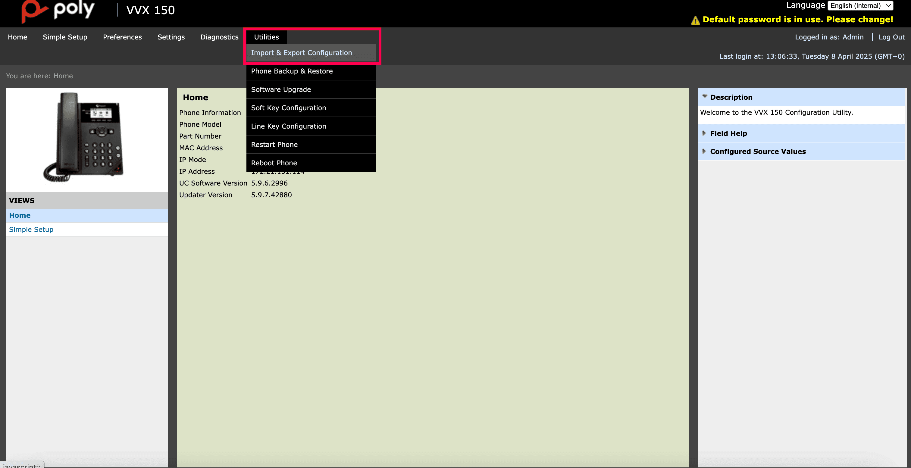911x468 pixels.
Task: Open the Diagnostics menu
Action: coord(219,37)
